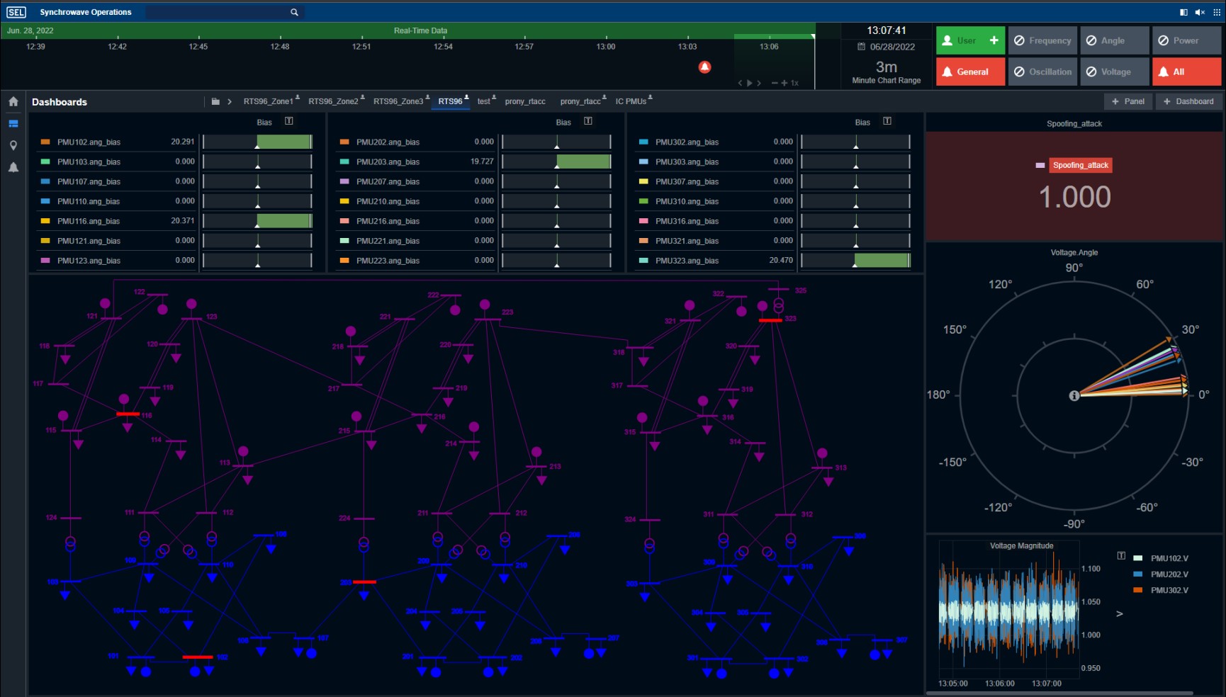
Task: Click the red alarm bell on timeline
Action: pos(704,67)
